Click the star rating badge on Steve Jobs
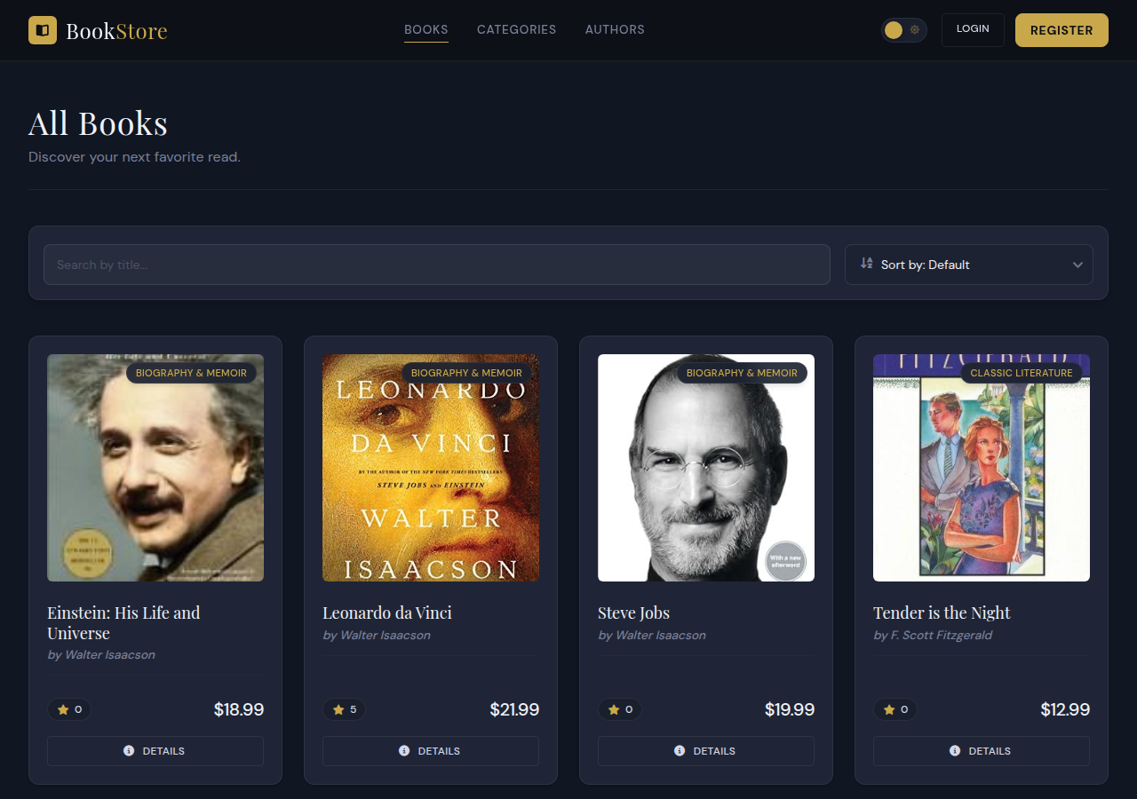The height and width of the screenshot is (799, 1137). (619, 709)
